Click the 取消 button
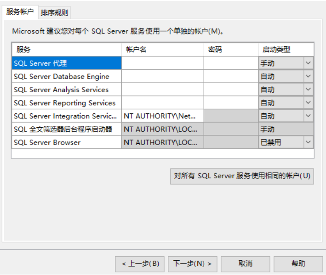326x275 pixels. tap(246, 264)
